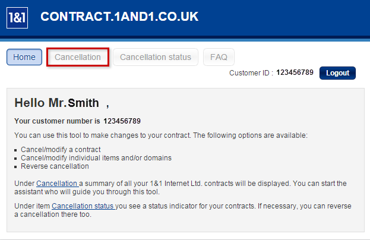Open the FAQ tab

point(219,57)
